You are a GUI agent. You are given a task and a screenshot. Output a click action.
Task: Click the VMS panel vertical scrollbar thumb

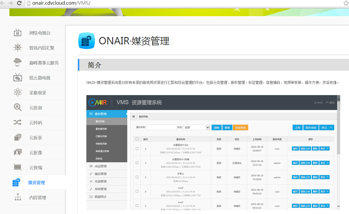(x=338, y=128)
